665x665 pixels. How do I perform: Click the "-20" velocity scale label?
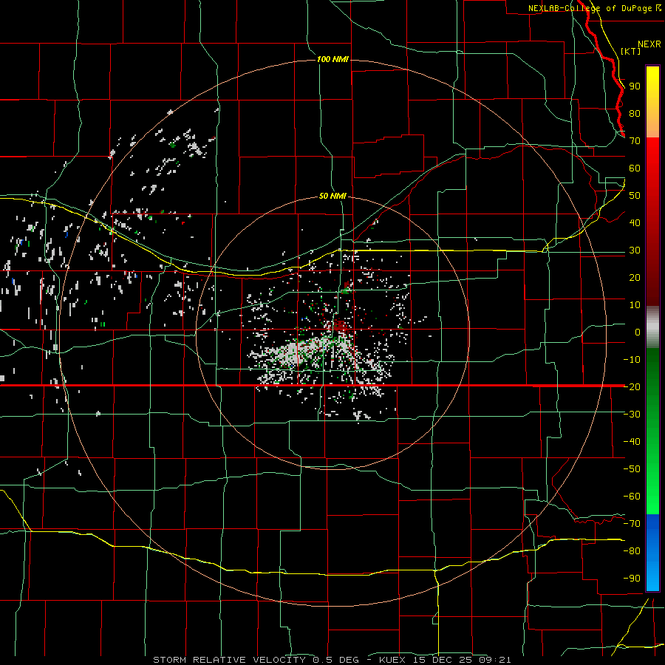(x=632, y=386)
